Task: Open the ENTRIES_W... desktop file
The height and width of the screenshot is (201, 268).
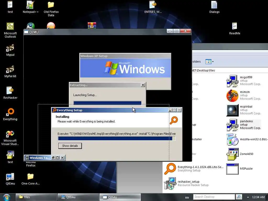Action: tap(153, 7)
